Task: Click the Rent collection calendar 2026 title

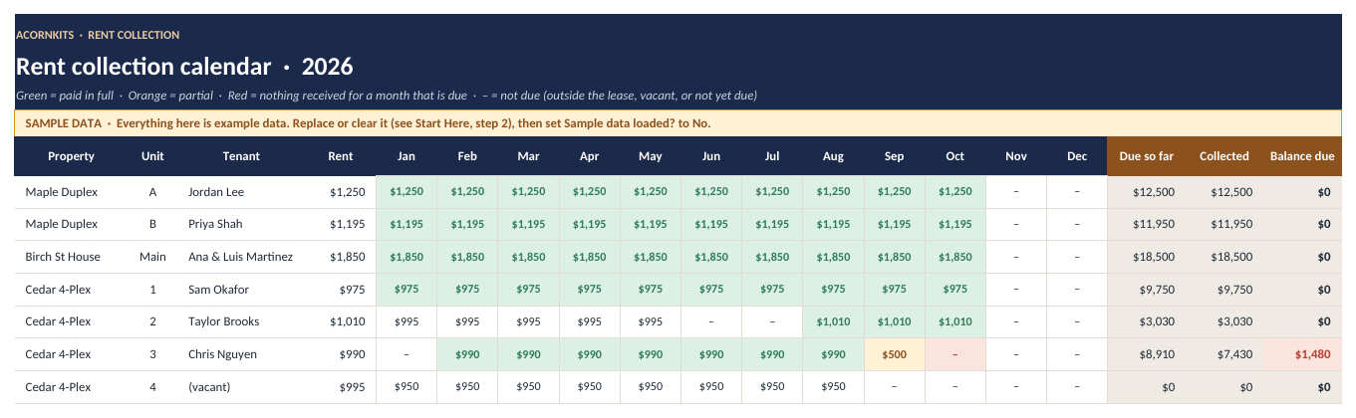Action: [x=184, y=67]
